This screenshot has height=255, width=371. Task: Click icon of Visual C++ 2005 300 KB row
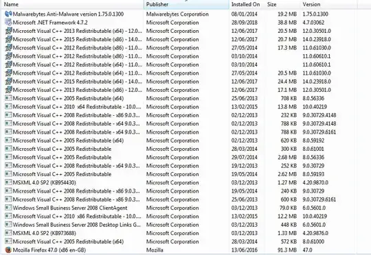[x=8, y=149]
